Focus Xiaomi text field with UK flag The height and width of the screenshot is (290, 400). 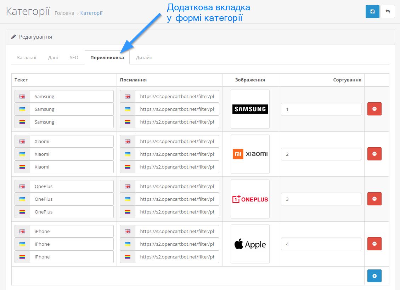[72, 141]
